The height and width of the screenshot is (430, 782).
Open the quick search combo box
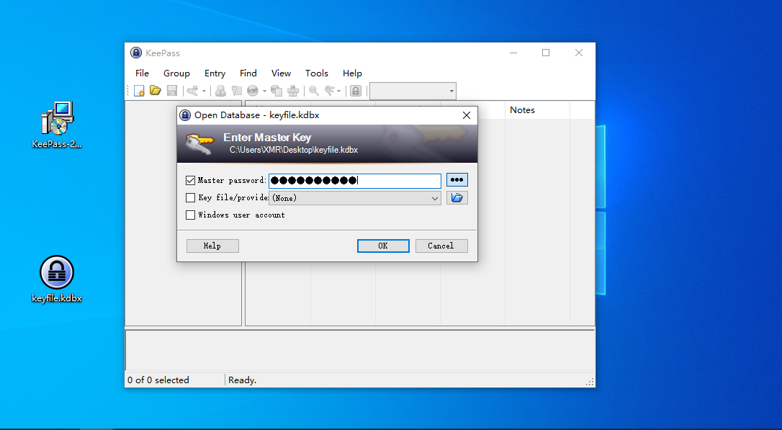pos(413,91)
